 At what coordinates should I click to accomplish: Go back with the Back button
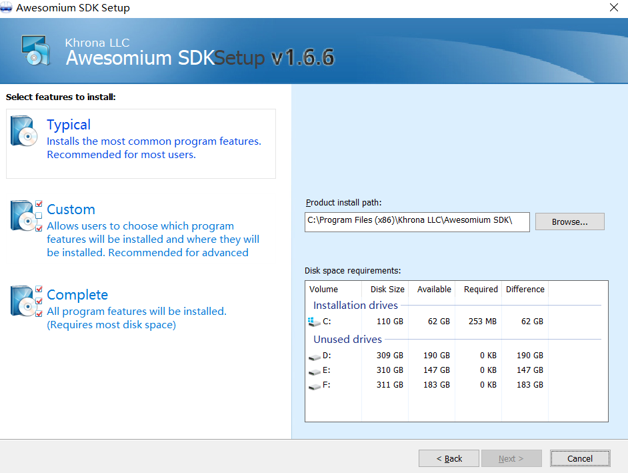(x=449, y=458)
